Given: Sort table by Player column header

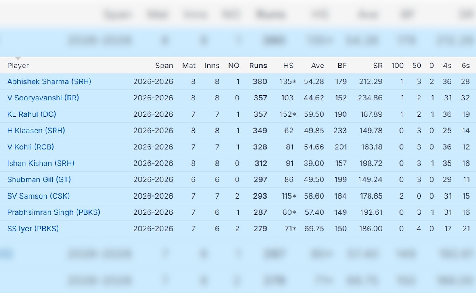Looking at the screenshot, I should (x=18, y=66).
